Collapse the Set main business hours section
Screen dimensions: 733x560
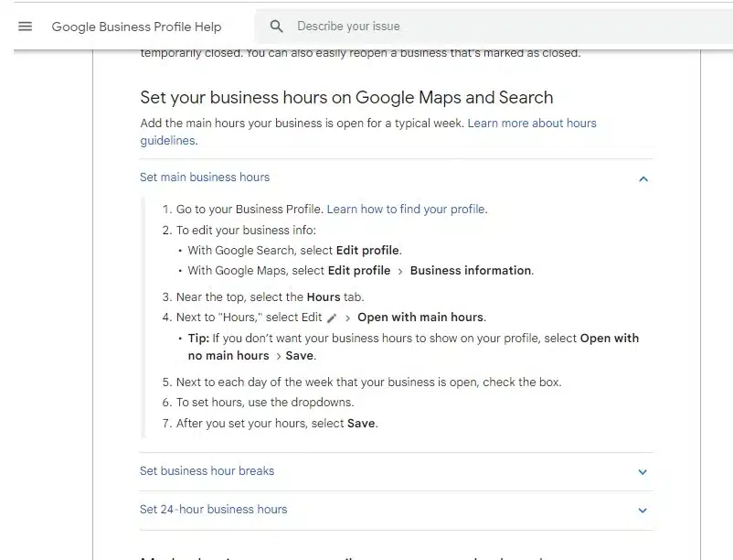643,178
